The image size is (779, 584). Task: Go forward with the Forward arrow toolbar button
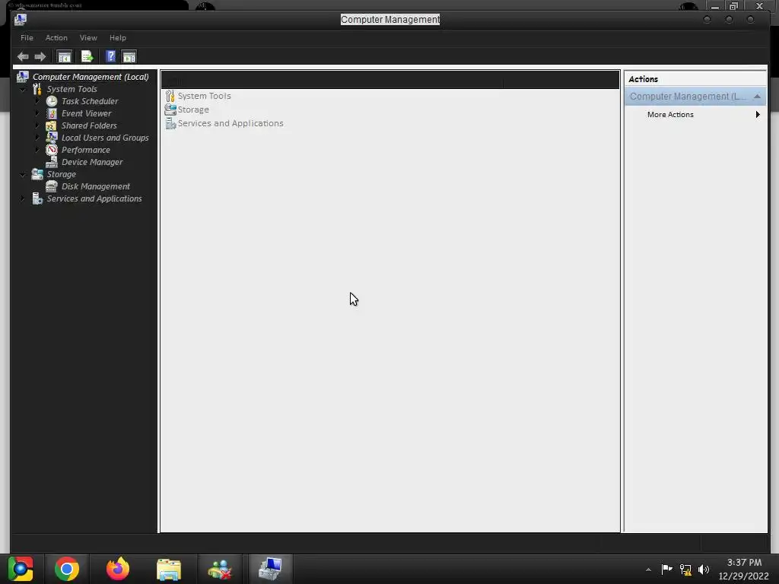pyautogui.click(x=40, y=56)
